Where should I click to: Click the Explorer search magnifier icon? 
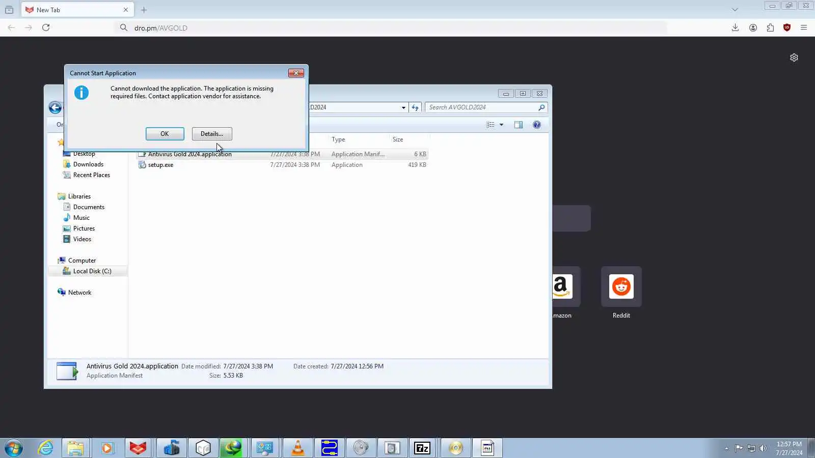tap(541, 107)
